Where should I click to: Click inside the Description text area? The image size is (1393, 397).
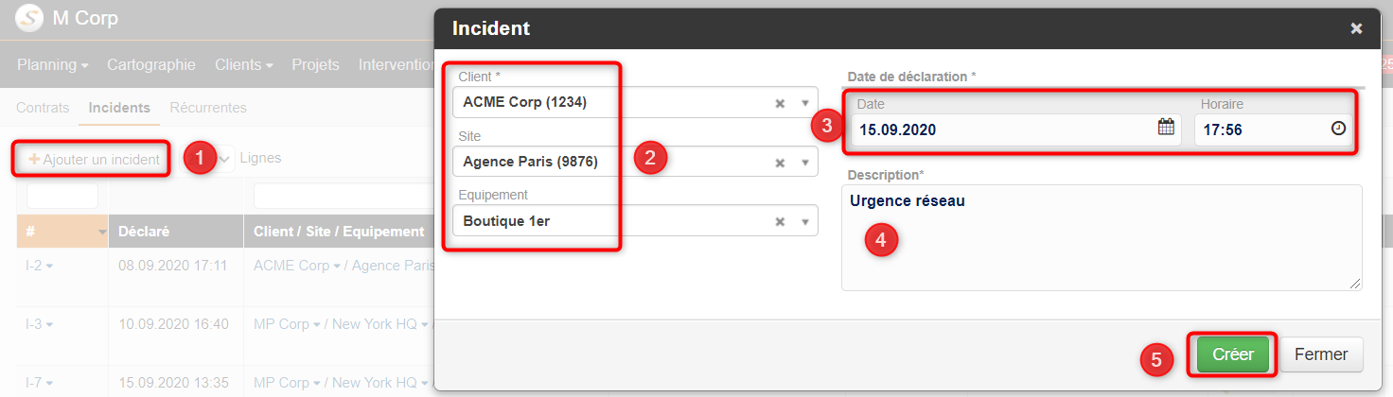(1102, 237)
